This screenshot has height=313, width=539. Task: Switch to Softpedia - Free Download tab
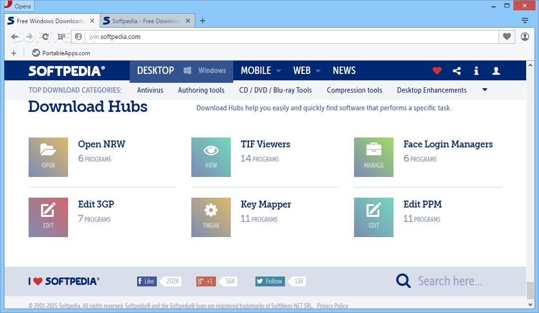tap(147, 21)
